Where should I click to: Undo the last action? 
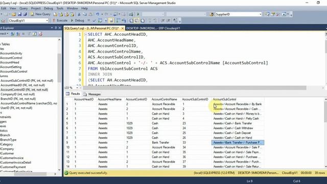coord(98,14)
